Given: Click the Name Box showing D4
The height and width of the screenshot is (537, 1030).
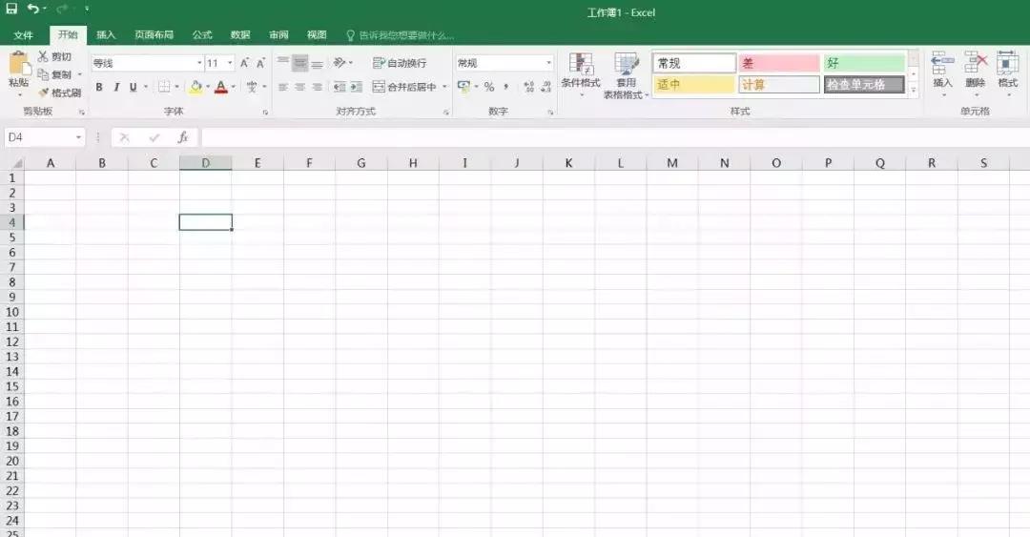Looking at the screenshot, I should 45,137.
